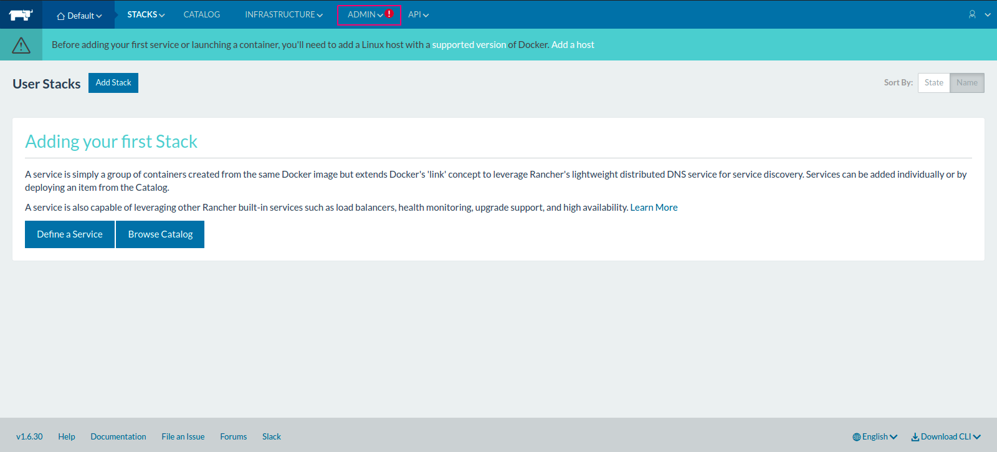Open the Default environment dropdown
Screen dimensions: 997x452
[79, 16]
